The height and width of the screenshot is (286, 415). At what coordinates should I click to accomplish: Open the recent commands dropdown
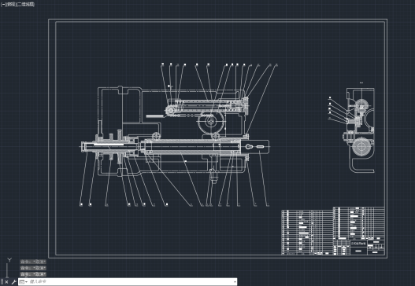pyautogui.click(x=24, y=282)
